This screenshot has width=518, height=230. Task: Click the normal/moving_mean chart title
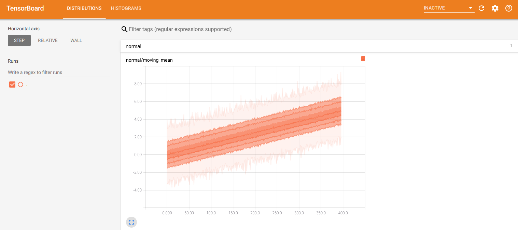[x=149, y=60]
